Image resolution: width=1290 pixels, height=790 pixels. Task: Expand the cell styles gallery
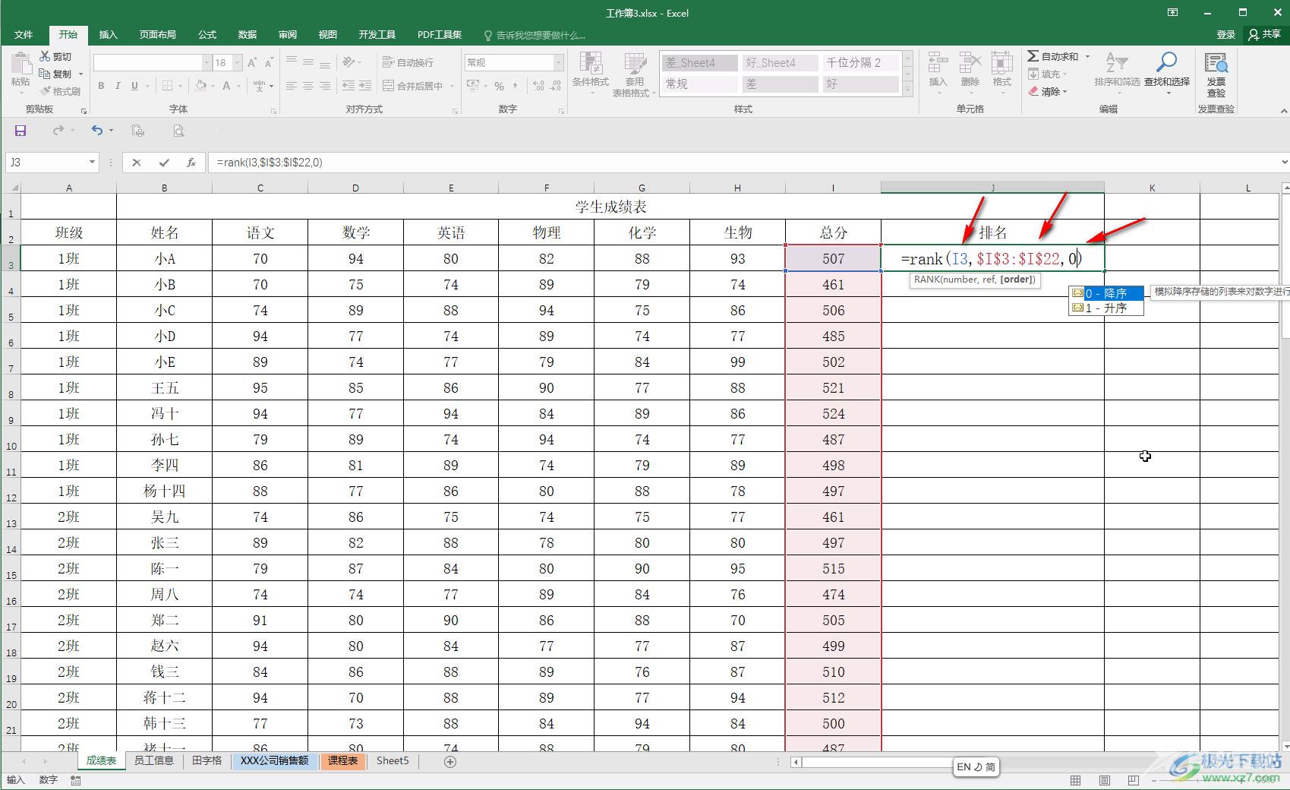[907, 89]
